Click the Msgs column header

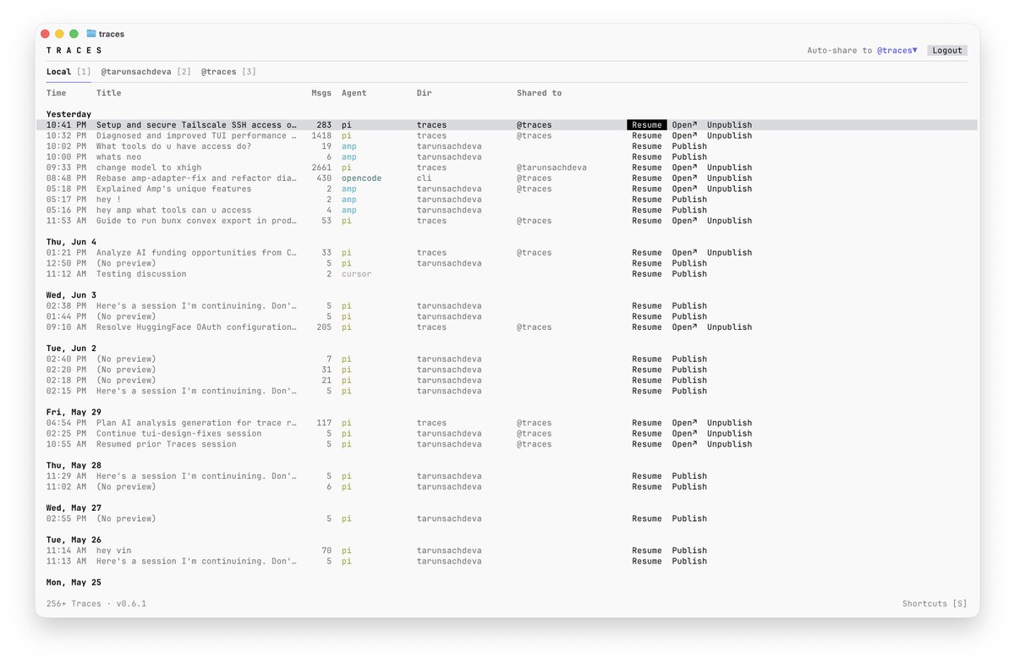(x=321, y=93)
